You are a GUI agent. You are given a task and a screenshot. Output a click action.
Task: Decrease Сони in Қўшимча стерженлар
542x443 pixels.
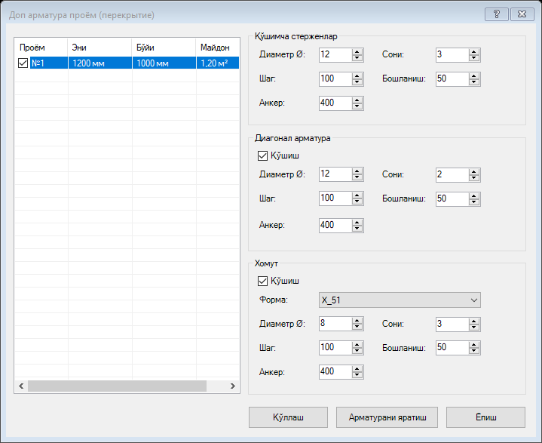tap(474, 58)
